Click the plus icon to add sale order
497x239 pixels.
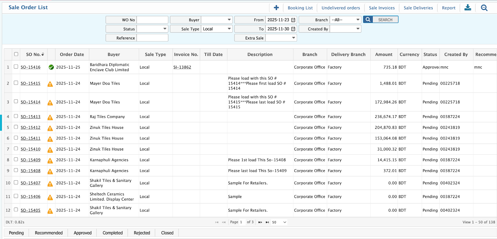coord(276,8)
